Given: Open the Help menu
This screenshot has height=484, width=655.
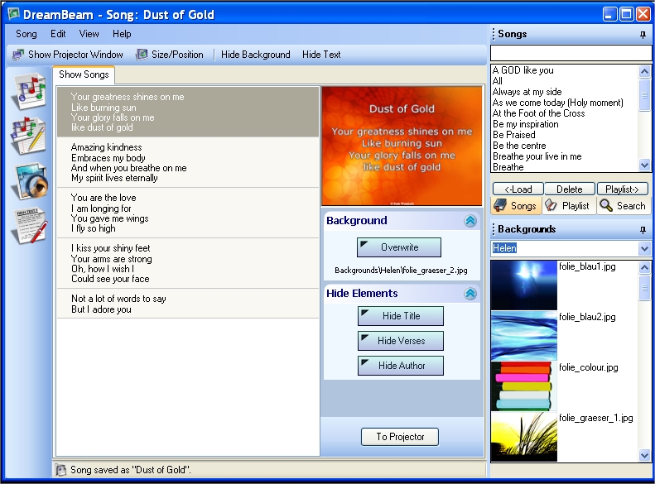Looking at the screenshot, I should pos(122,34).
